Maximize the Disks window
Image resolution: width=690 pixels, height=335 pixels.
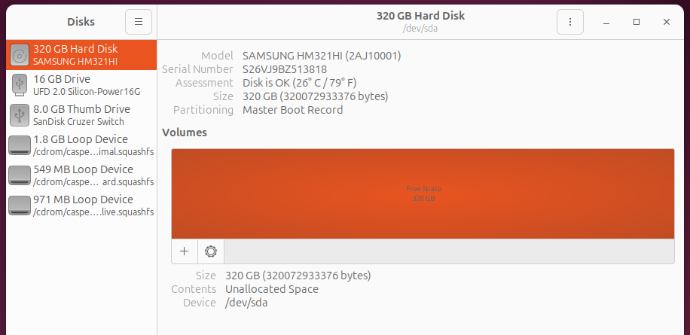tap(637, 23)
